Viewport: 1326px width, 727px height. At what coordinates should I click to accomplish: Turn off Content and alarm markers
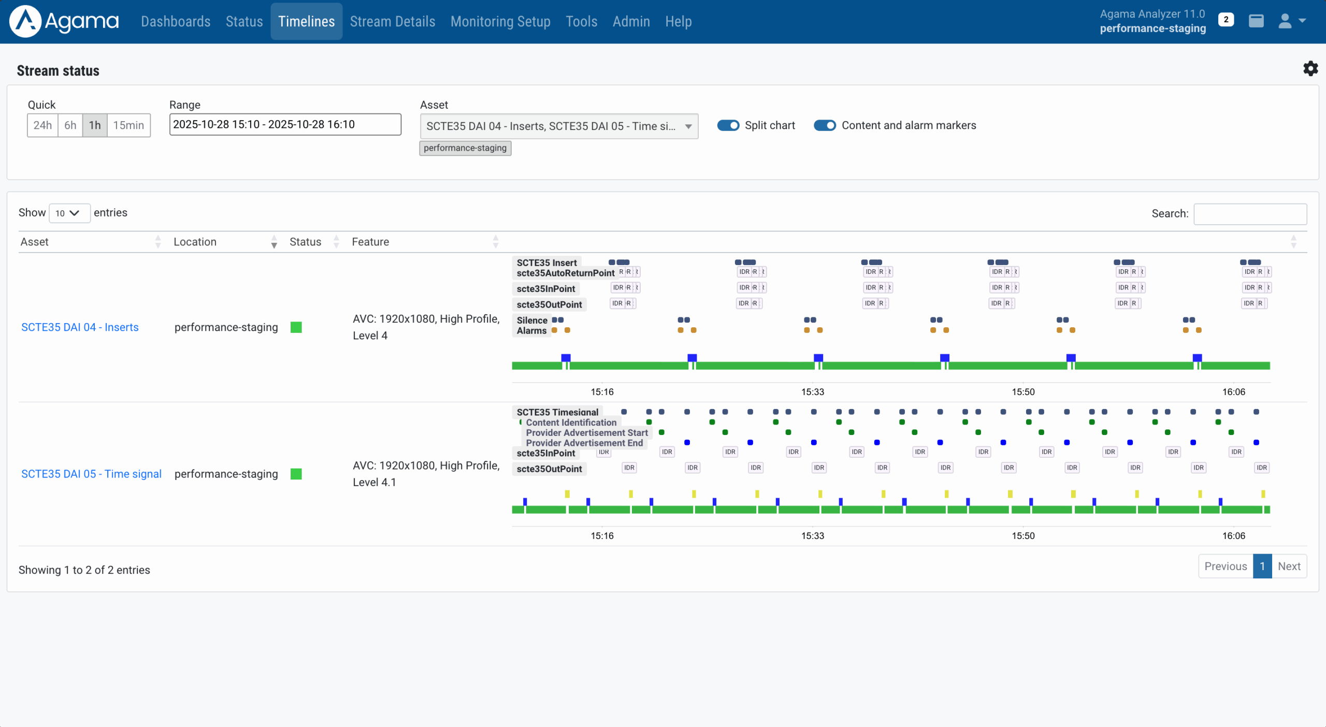point(824,125)
